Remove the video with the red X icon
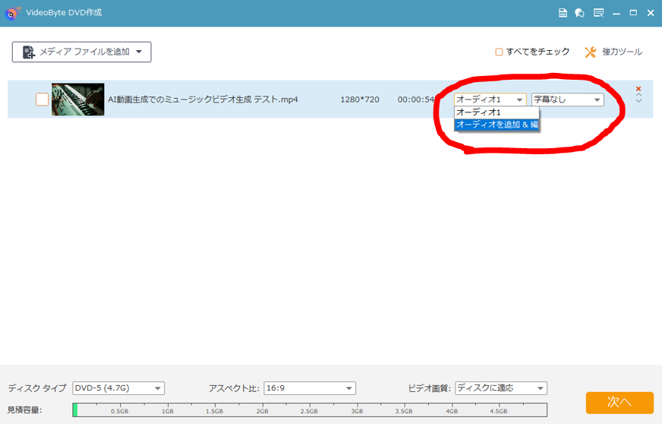 [x=638, y=89]
